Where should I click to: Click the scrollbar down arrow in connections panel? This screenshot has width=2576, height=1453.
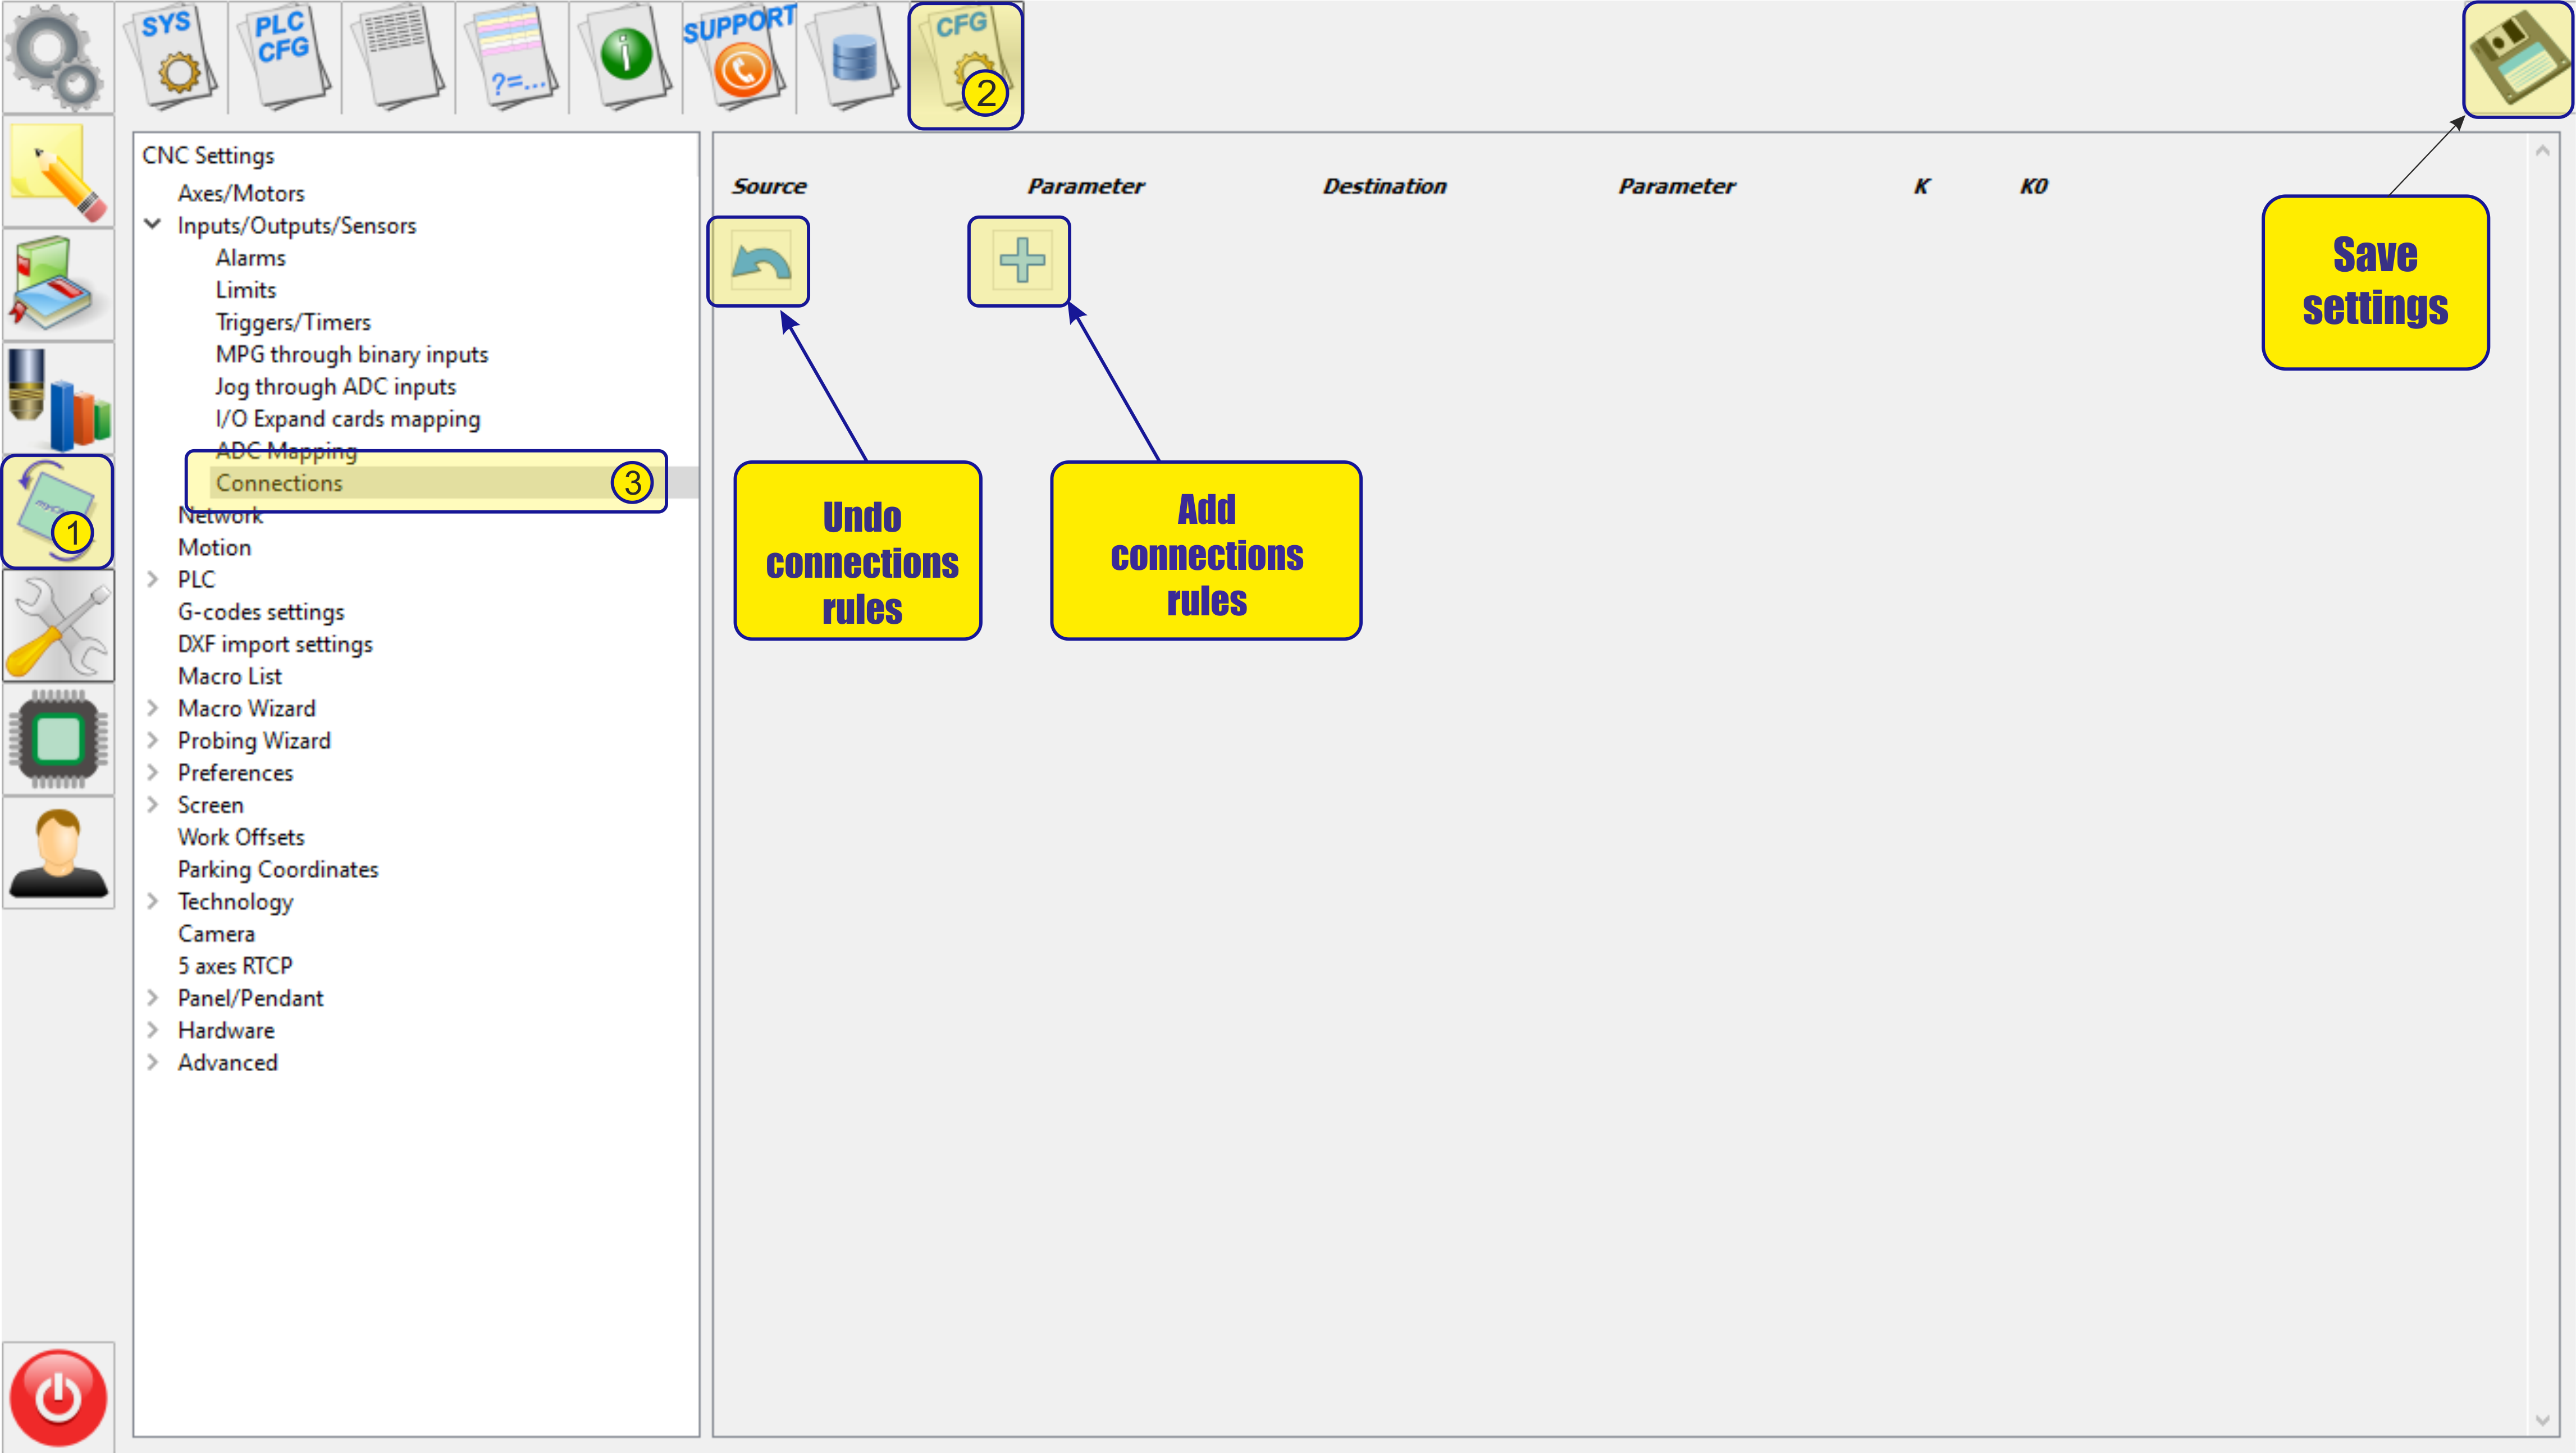click(x=2542, y=1420)
